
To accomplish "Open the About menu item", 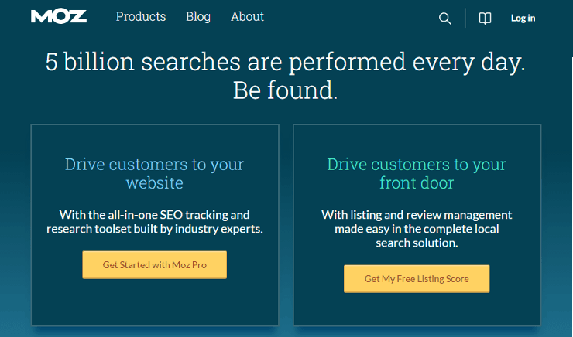I will [x=247, y=17].
